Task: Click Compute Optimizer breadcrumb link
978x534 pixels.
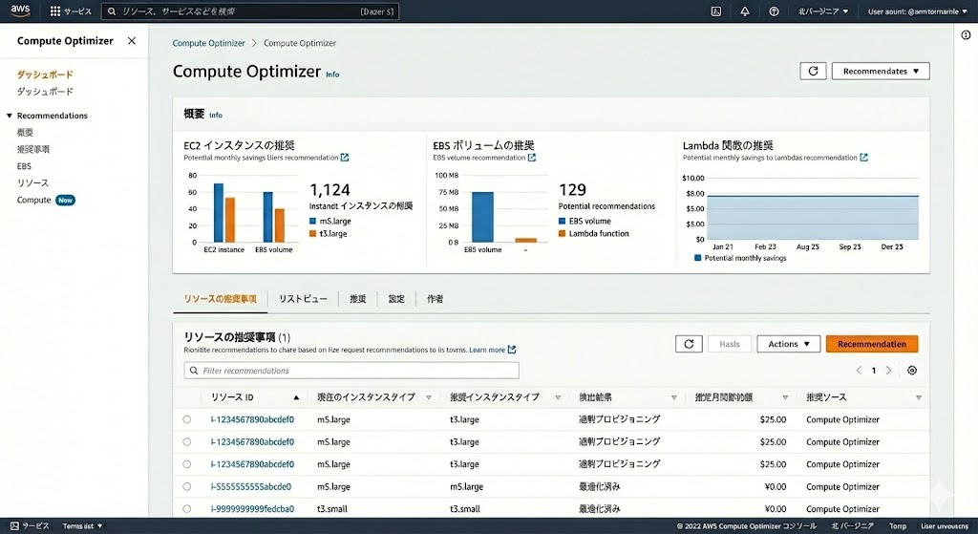Action: coord(208,43)
